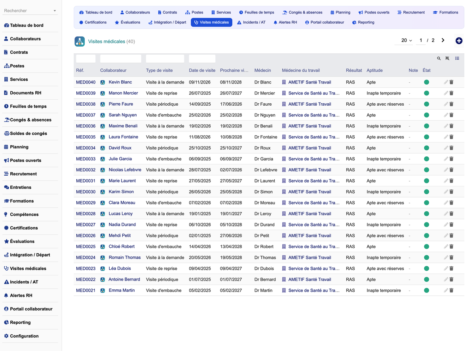Click the 'Apte avec réserves' cell for MED0029

[385, 203]
